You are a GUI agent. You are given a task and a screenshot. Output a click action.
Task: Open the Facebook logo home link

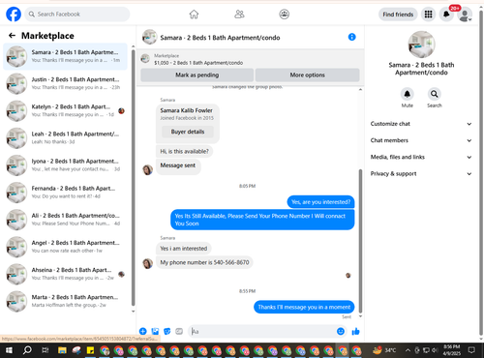(14, 15)
